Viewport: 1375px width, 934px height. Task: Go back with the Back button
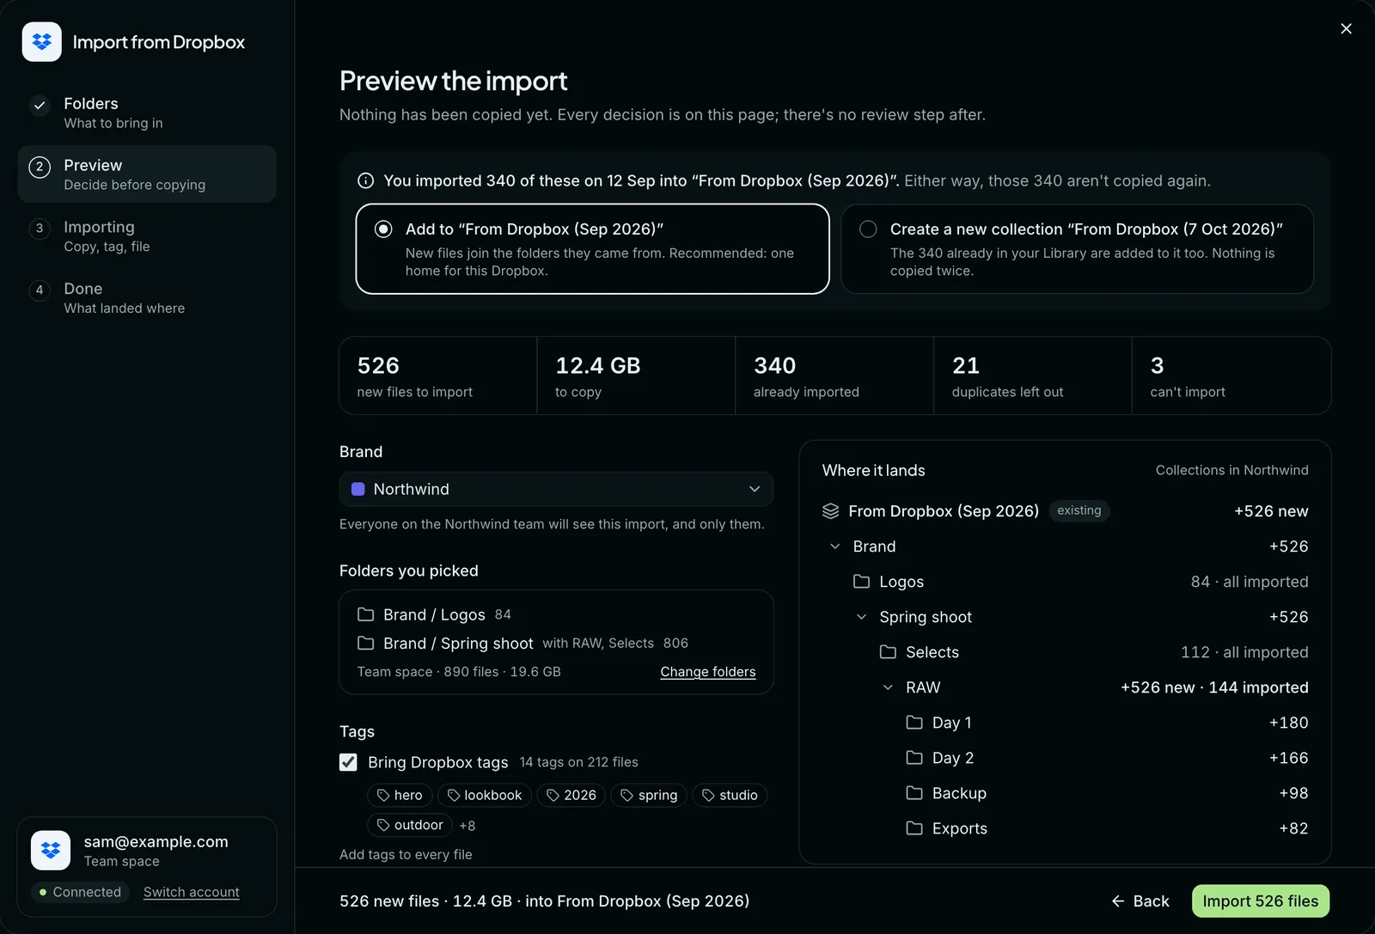(x=1140, y=901)
